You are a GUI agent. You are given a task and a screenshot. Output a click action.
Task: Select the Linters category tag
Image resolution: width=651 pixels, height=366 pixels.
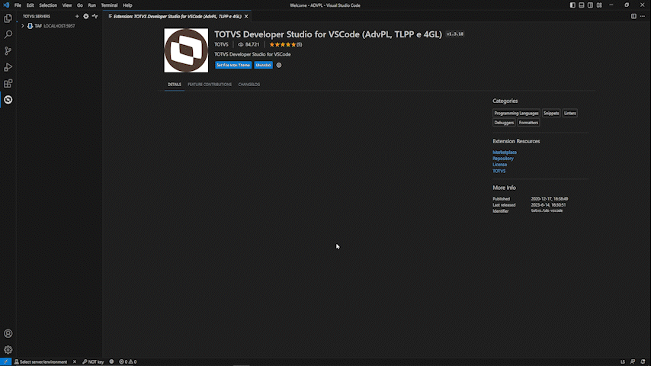(x=569, y=113)
